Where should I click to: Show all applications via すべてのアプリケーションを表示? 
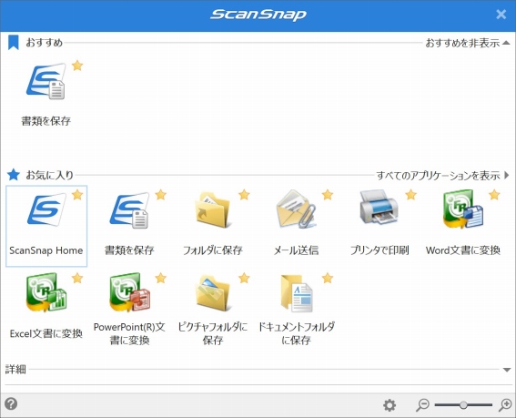coord(438,175)
